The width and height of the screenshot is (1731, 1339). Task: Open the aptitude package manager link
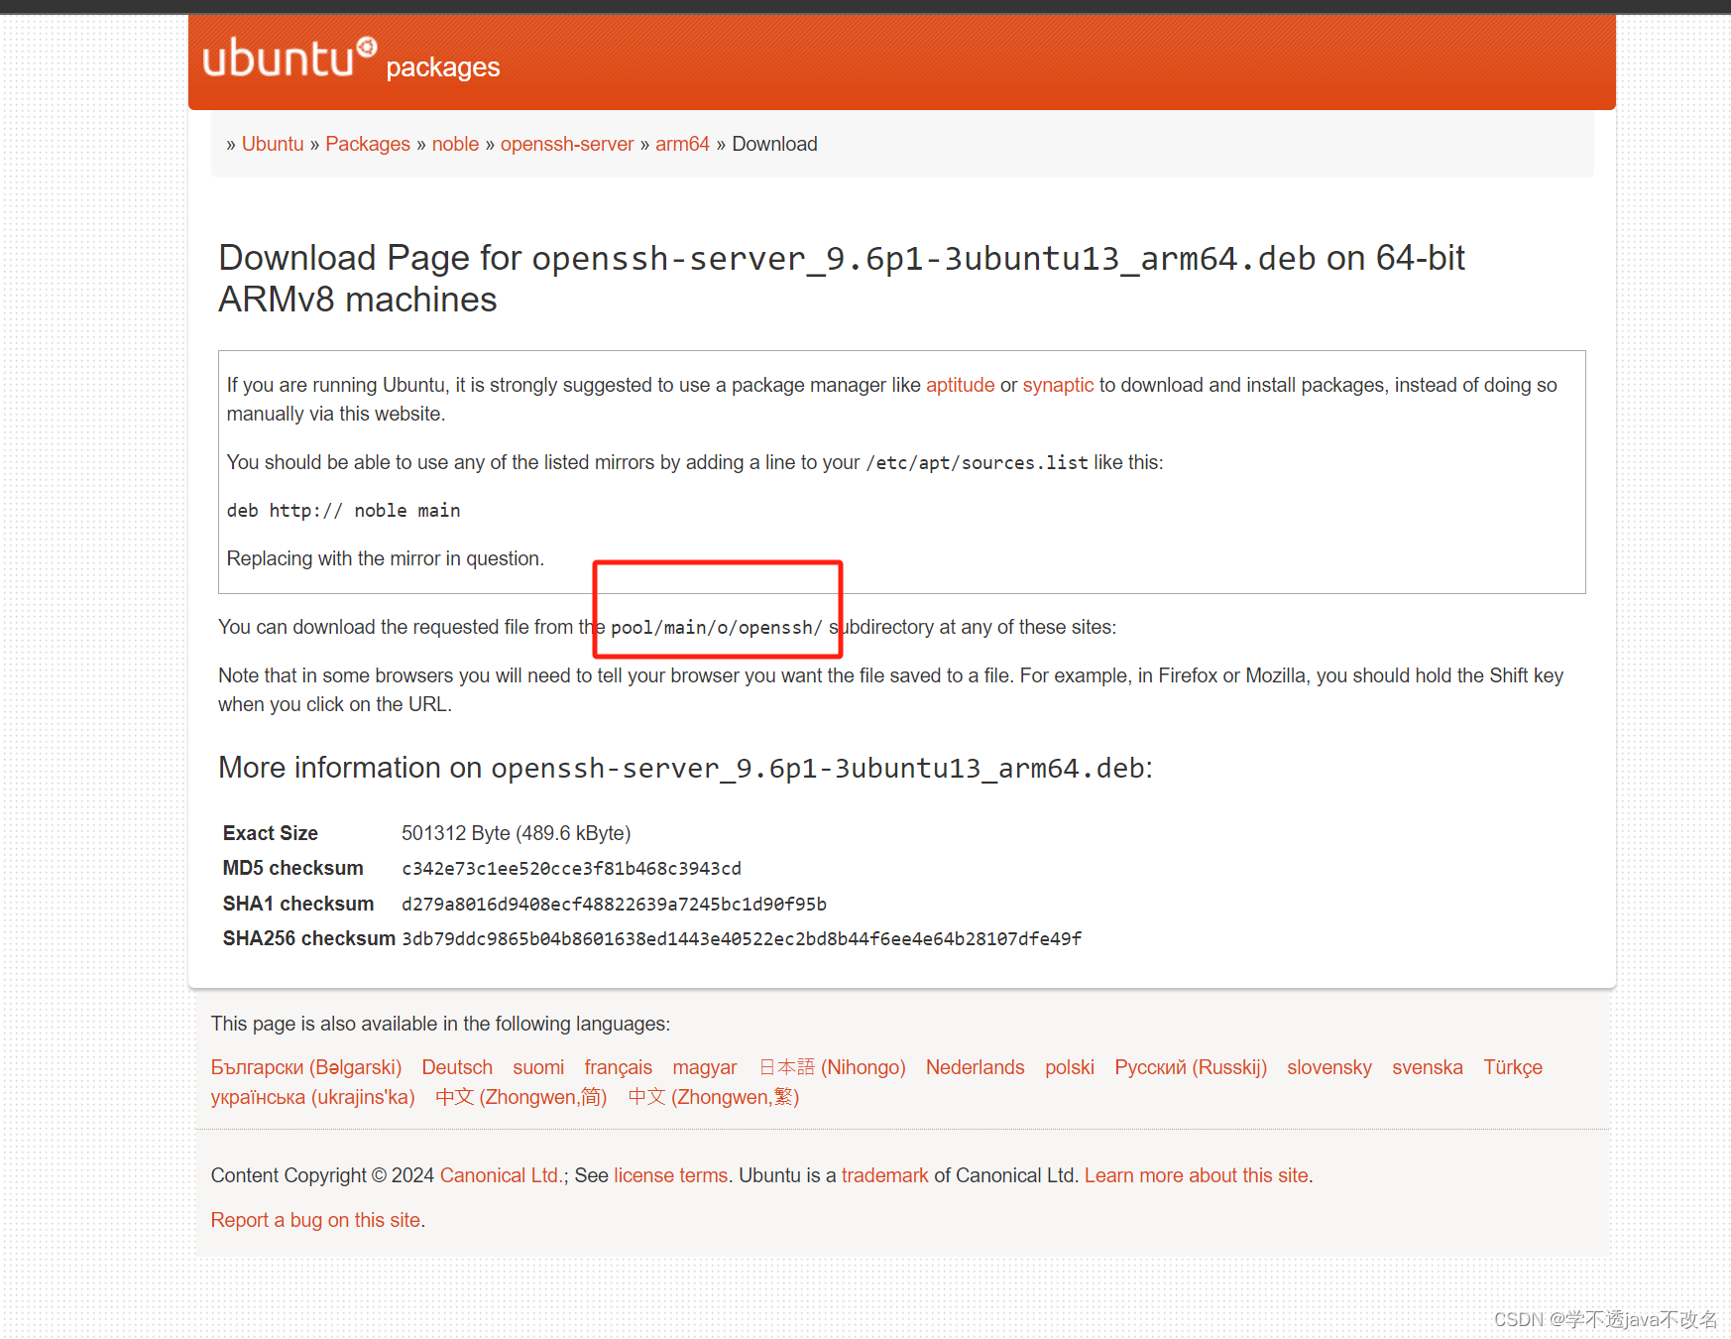960,385
